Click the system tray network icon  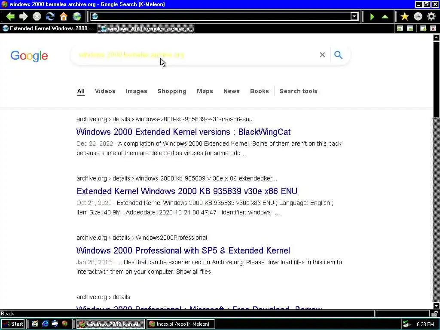pos(406,324)
